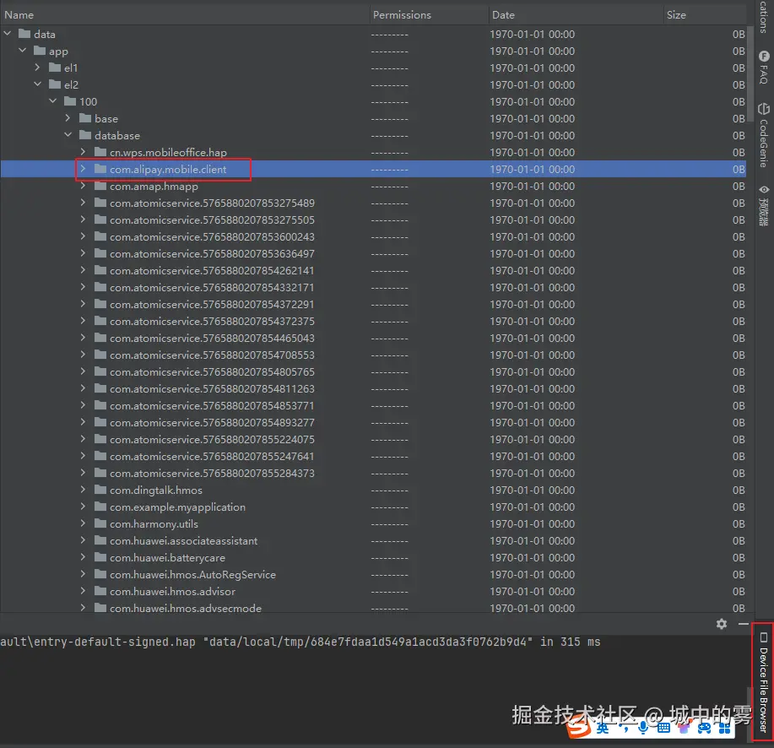Click folder icon of com.amap.hmapp
The image size is (774, 748).
(x=100, y=186)
